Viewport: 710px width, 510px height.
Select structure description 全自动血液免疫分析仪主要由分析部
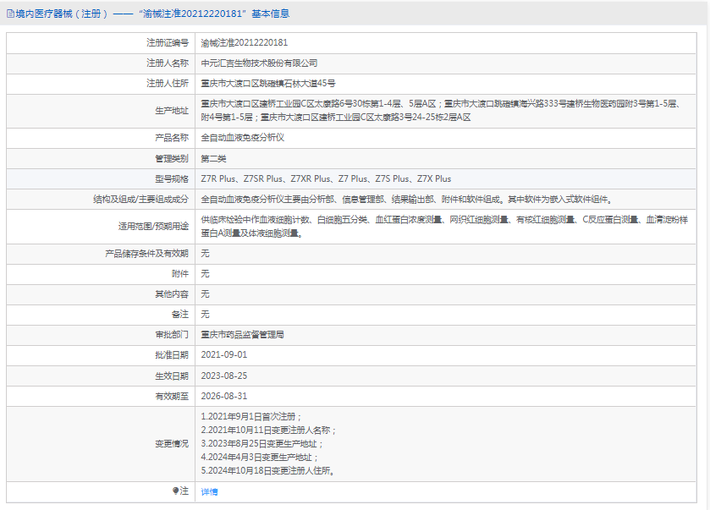[408, 200]
